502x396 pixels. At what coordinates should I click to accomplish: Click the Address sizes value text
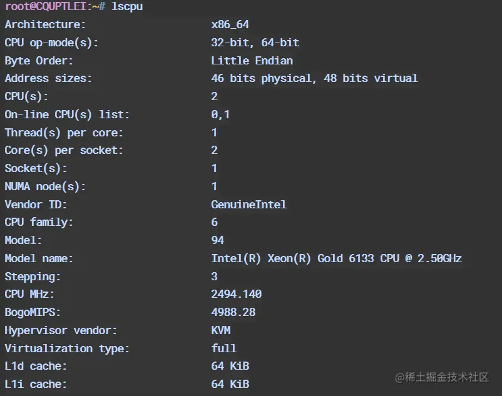click(314, 78)
